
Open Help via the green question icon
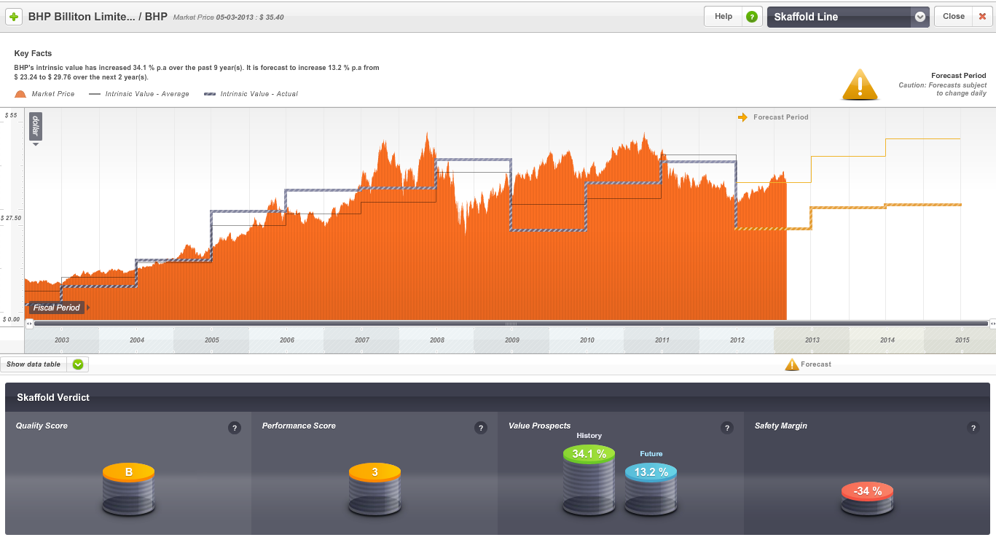[x=752, y=17]
